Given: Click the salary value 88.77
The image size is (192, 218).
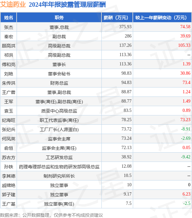Looking at the screenshot, I should point(126,101).
